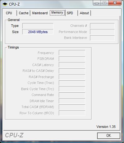Click the Cycle Time (Tras) field
124x143 pixels.
[72, 83]
